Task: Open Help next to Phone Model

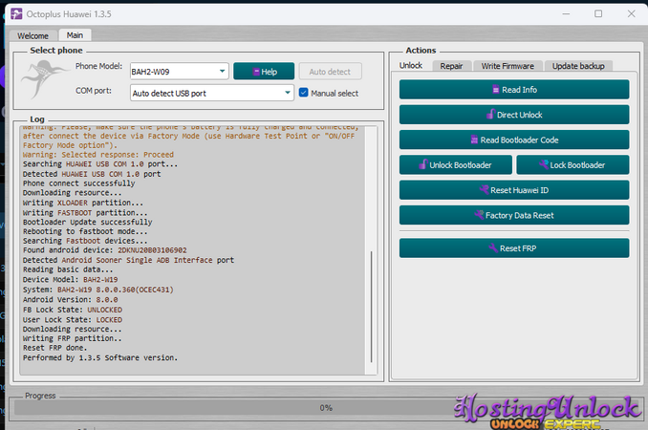Action: click(x=263, y=72)
